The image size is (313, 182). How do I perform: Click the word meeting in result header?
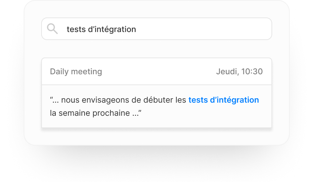(x=86, y=71)
